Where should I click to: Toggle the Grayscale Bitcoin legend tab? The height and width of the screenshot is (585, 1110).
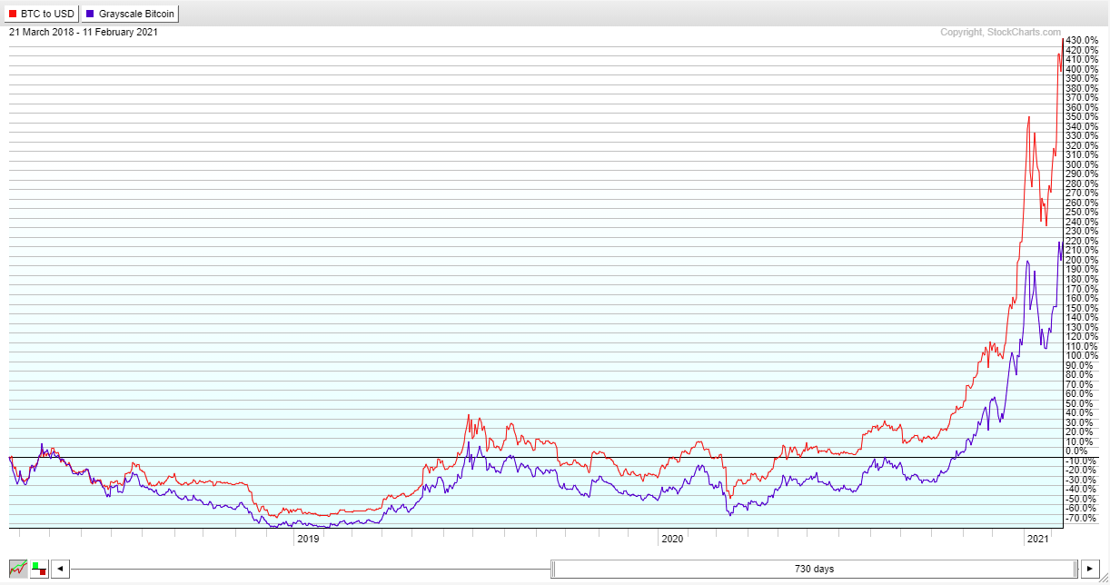click(x=131, y=14)
